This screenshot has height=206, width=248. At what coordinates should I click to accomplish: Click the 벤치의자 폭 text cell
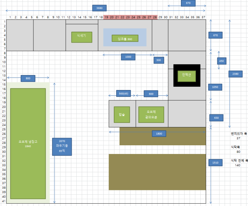(x=239, y=134)
